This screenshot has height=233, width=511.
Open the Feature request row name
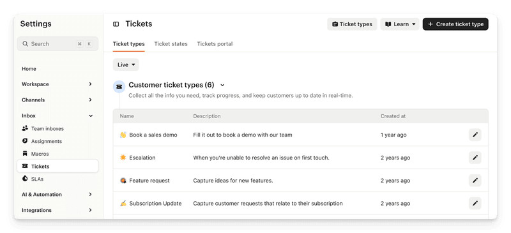click(x=149, y=181)
